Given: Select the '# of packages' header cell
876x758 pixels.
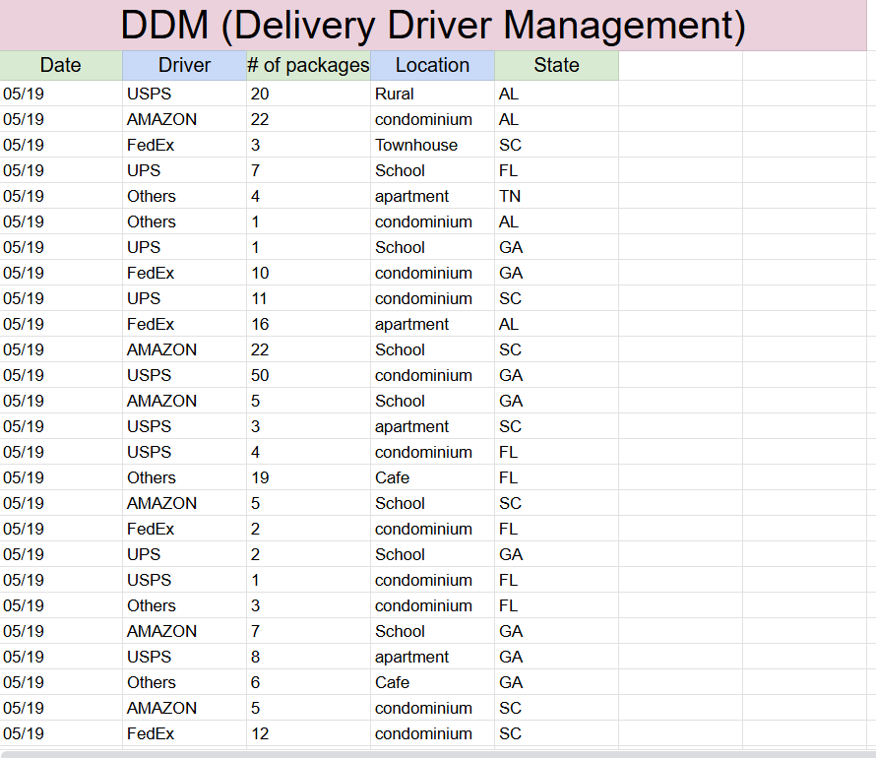Looking at the screenshot, I should [x=308, y=65].
